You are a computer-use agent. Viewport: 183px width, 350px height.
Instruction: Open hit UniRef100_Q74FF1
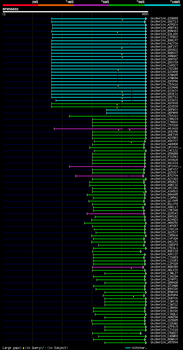164,279
